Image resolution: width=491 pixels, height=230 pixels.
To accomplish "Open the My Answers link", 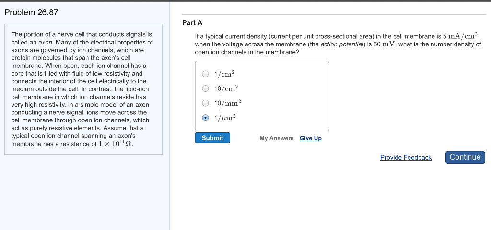I will click(277, 138).
